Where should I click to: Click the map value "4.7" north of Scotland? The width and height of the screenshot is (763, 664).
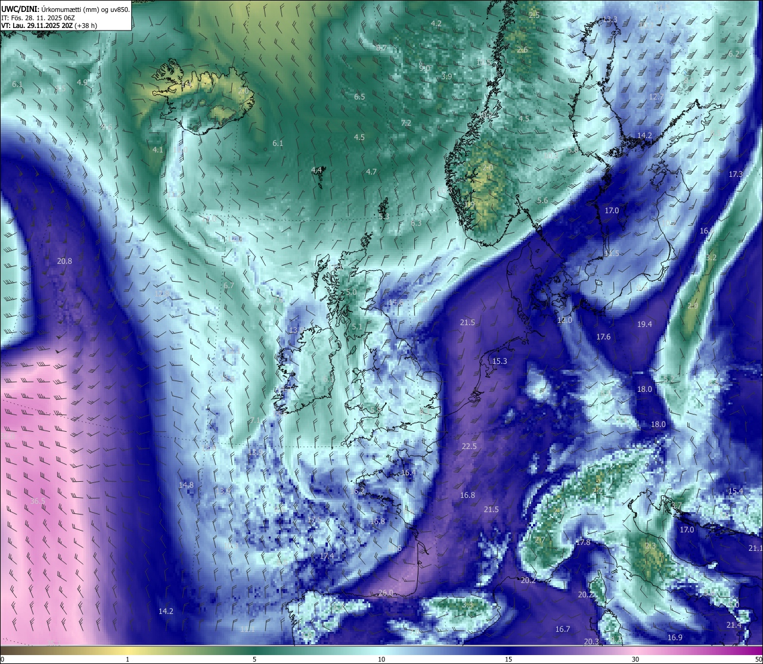click(x=371, y=172)
